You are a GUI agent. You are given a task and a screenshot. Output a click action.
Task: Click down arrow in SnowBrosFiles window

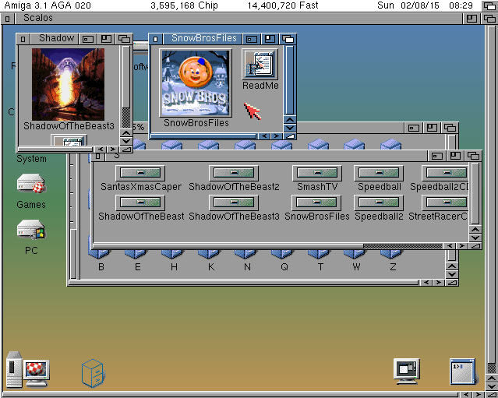tap(290, 128)
